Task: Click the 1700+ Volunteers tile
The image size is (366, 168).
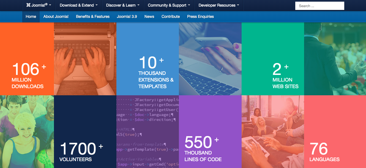Action: click(x=85, y=132)
